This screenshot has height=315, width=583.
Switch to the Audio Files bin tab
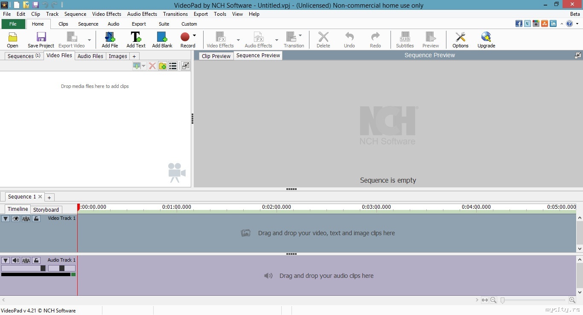click(x=90, y=56)
